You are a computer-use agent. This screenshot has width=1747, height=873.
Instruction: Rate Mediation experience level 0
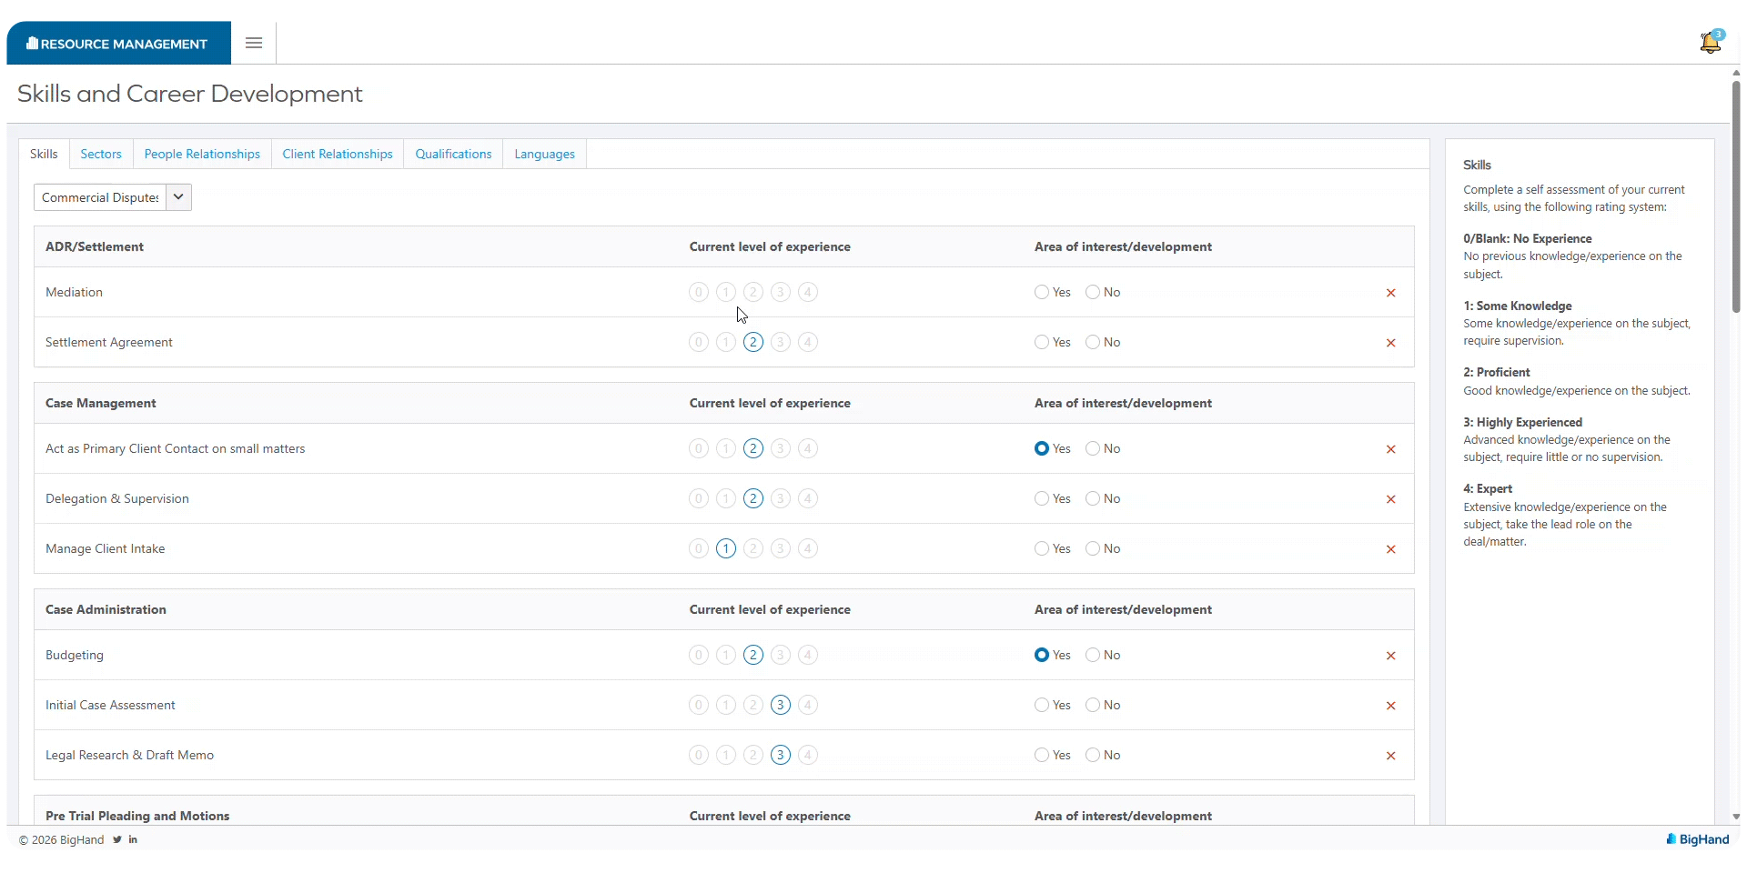point(699,292)
